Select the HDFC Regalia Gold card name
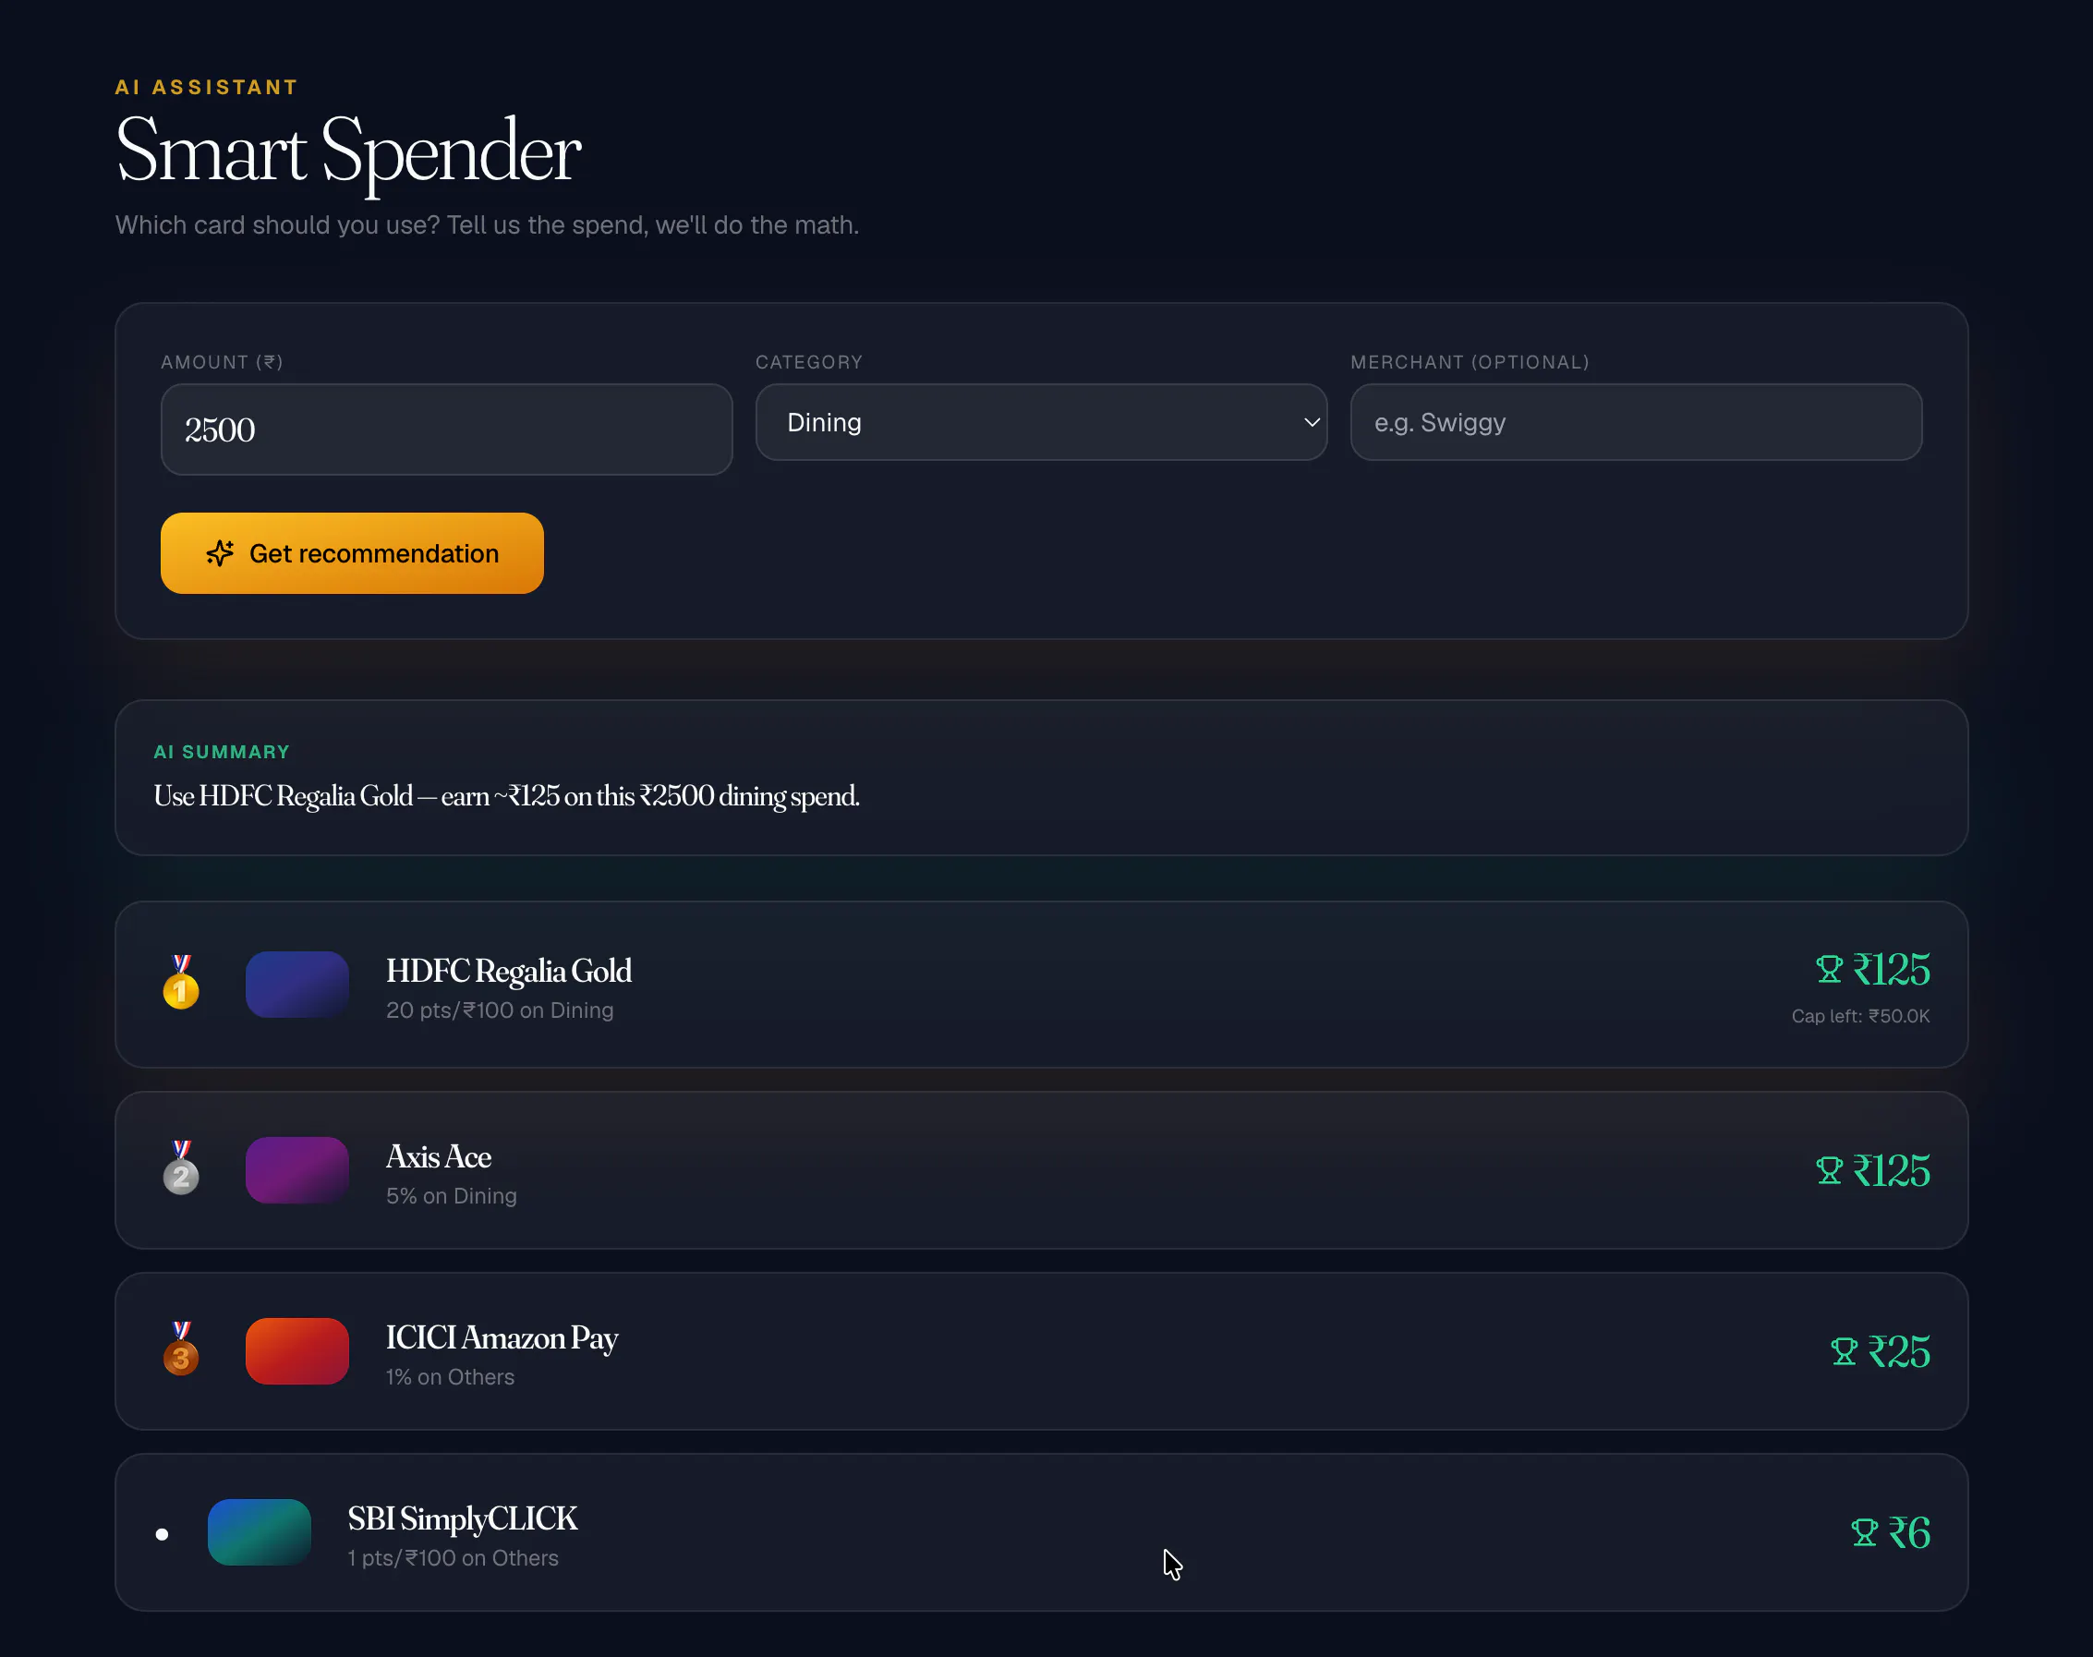Screen dimensions: 2093x1657 tap(509, 971)
